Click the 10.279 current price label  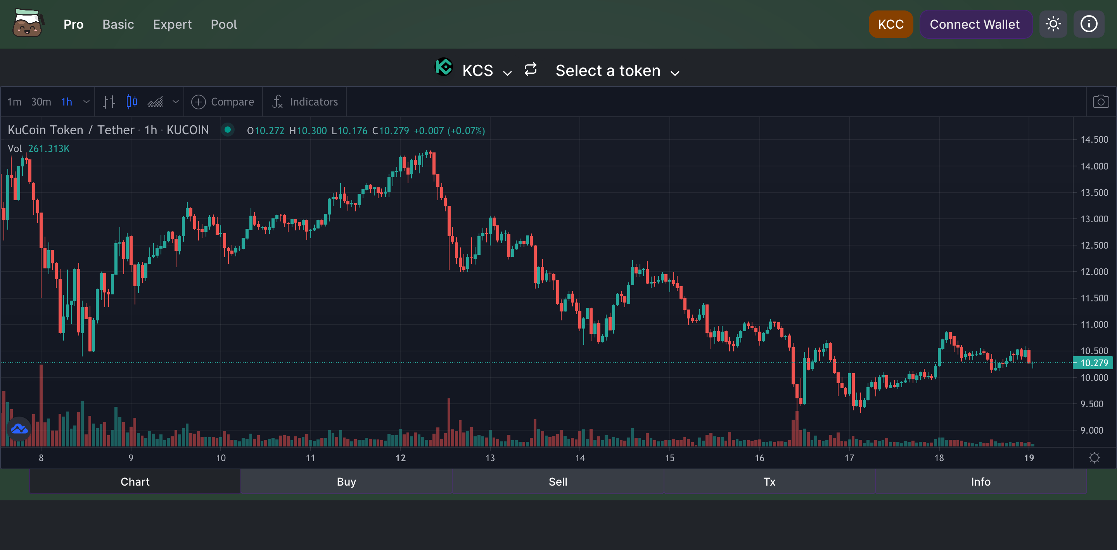(x=1093, y=363)
